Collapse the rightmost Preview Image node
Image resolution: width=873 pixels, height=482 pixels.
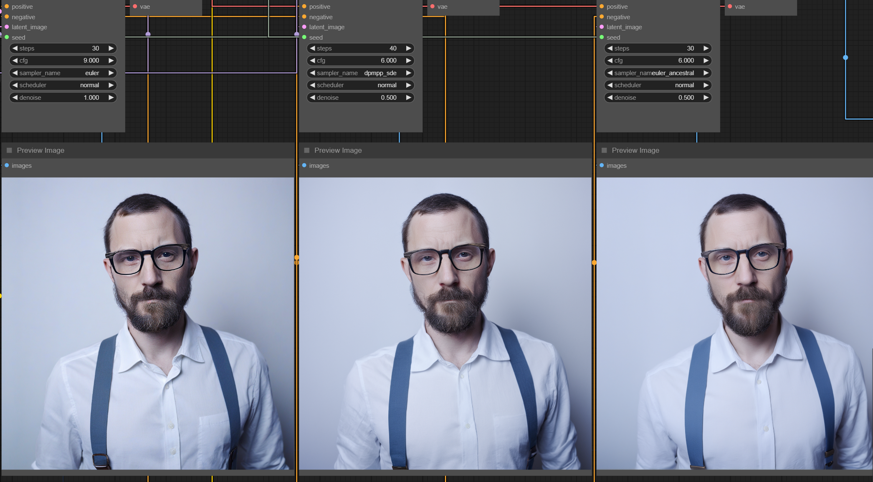pyautogui.click(x=604, y=150)
